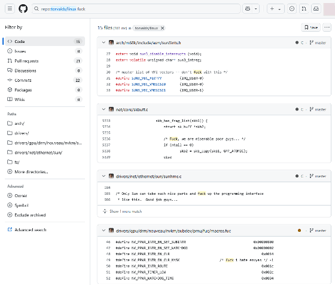
Task: Open drivers/net/ethernet/sun/sunhme.c file link
Action: 148,176
